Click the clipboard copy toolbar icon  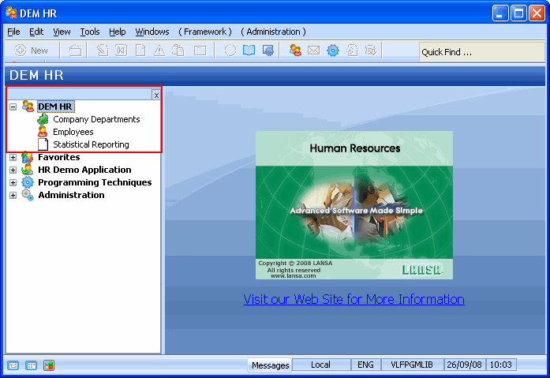click(x=178, y=51)
